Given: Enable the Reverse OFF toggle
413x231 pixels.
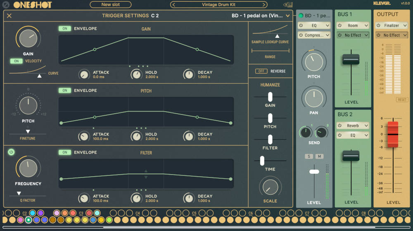Looking at the screenshot, I should click(261, 71).
